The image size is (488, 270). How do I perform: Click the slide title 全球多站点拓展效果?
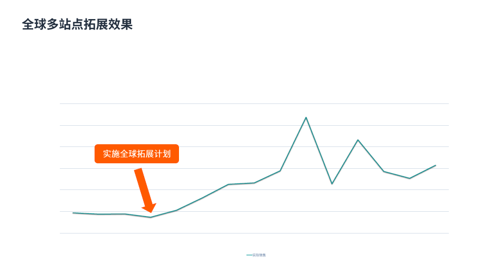coord(77,24)
